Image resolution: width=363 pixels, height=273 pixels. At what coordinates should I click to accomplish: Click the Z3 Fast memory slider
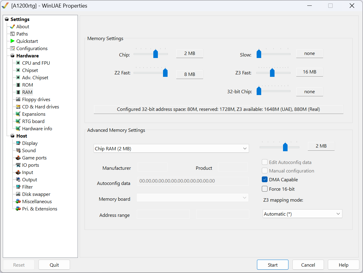[x=272, y=73]
